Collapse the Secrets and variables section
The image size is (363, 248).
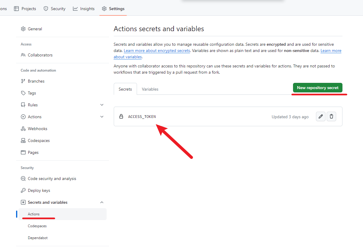point(102,202)
